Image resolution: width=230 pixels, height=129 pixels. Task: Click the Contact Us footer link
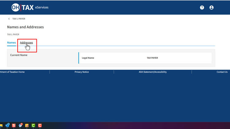tap(222, 72)
